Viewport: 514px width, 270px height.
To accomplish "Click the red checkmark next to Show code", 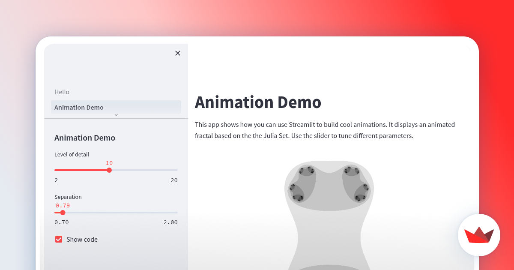I will click(x=59, y=239).
